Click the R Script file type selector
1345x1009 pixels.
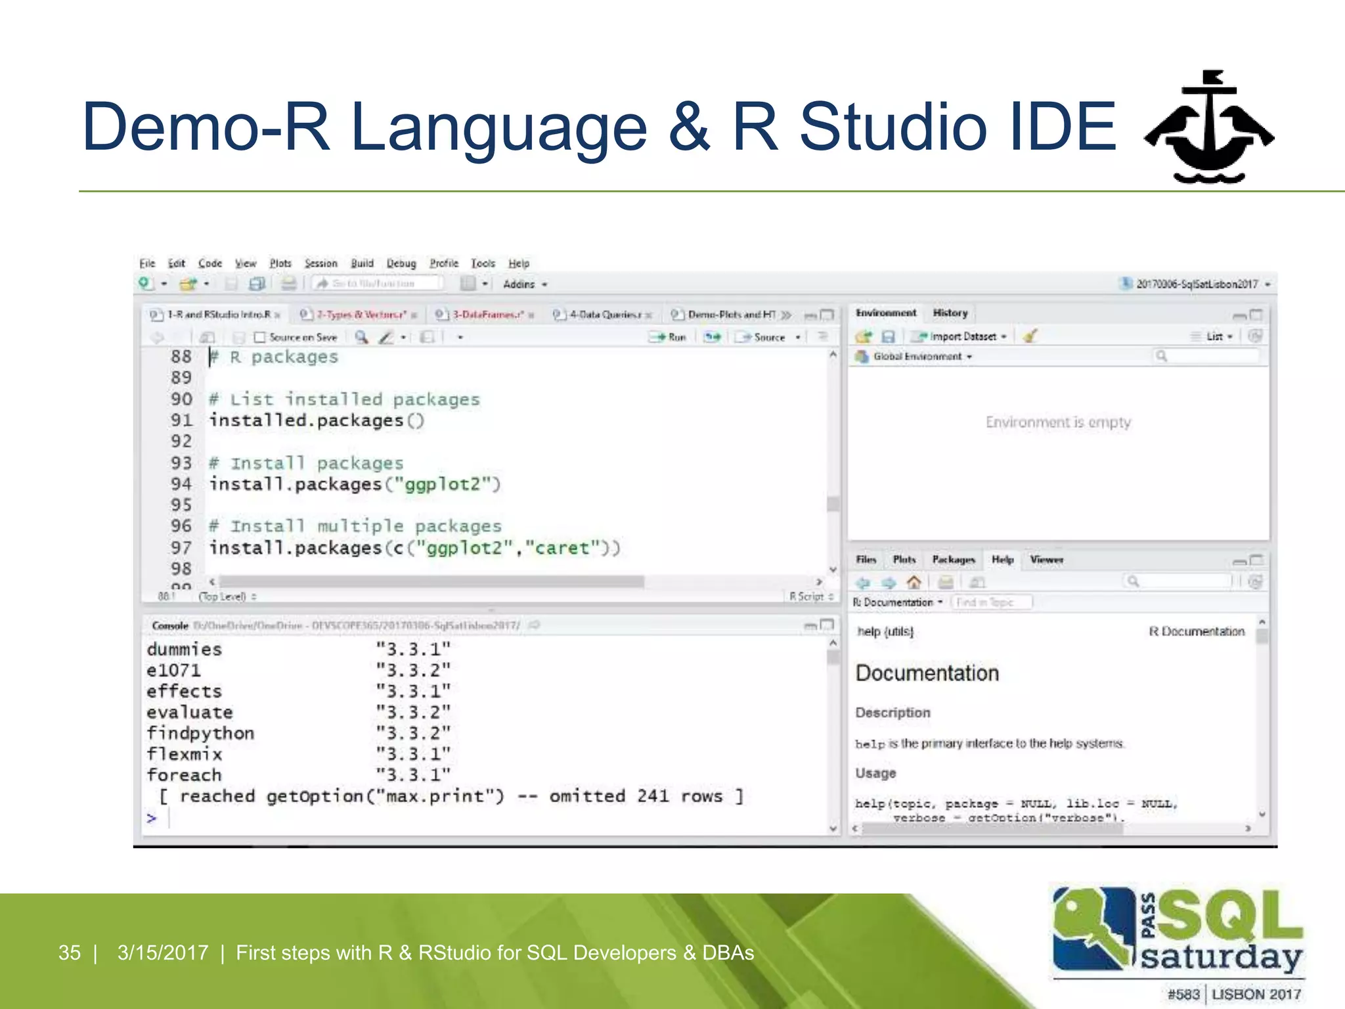(x=811, y=596)
